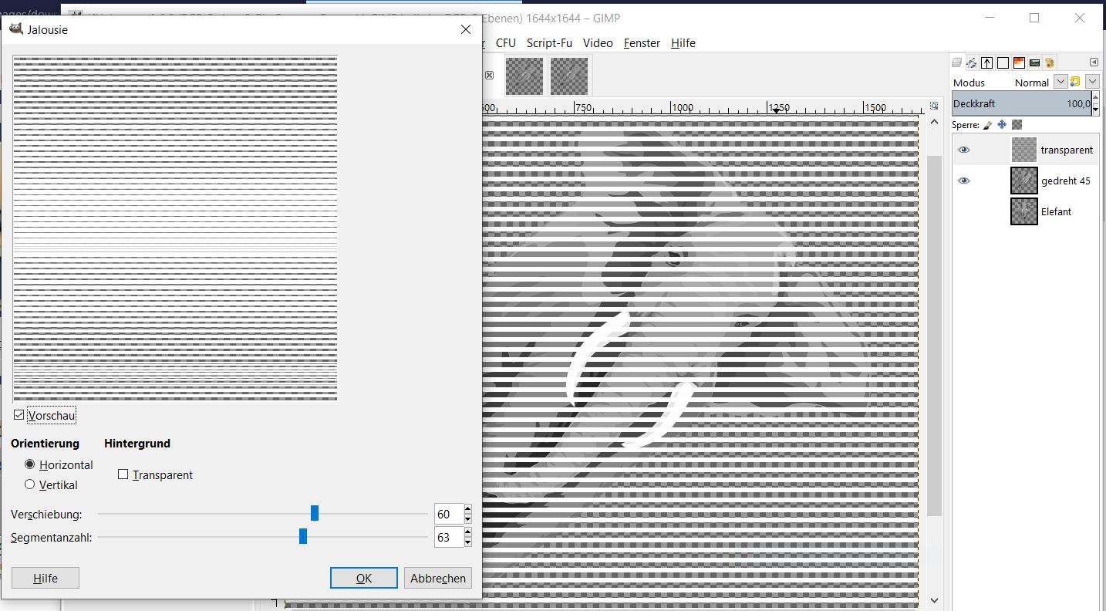Click the Segmentanzahl slider handle

click(x=303, y=536)
